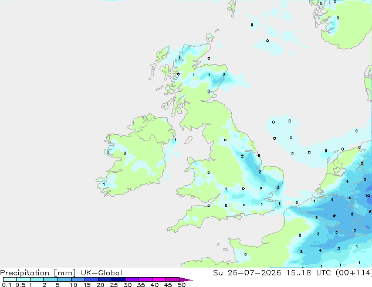Choose the 5 to 10 mm legend swatch
Screen dimensions: 372x287
(64, 279)
